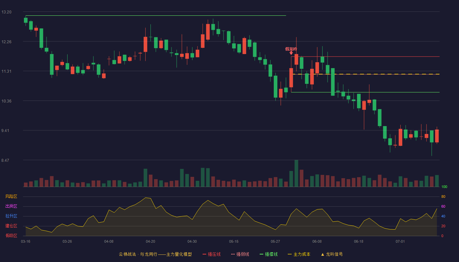Click the 04-08 date label

click(x=109, y=242)
